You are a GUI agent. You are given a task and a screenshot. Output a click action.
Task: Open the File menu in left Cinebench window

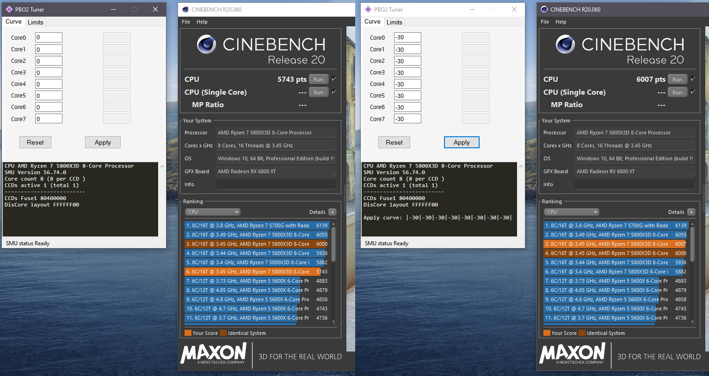186,22
